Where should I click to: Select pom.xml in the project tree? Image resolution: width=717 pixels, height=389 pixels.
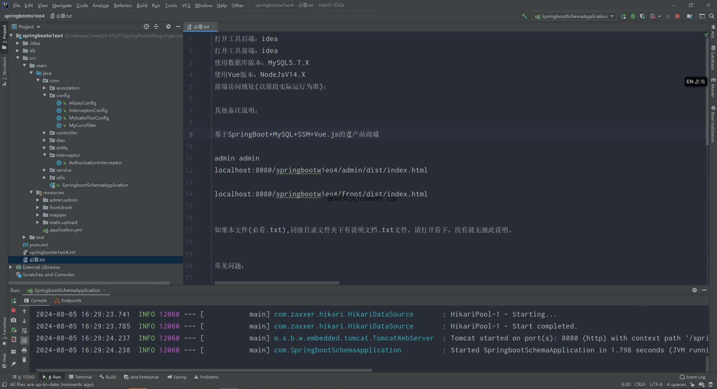click(38, 245)
